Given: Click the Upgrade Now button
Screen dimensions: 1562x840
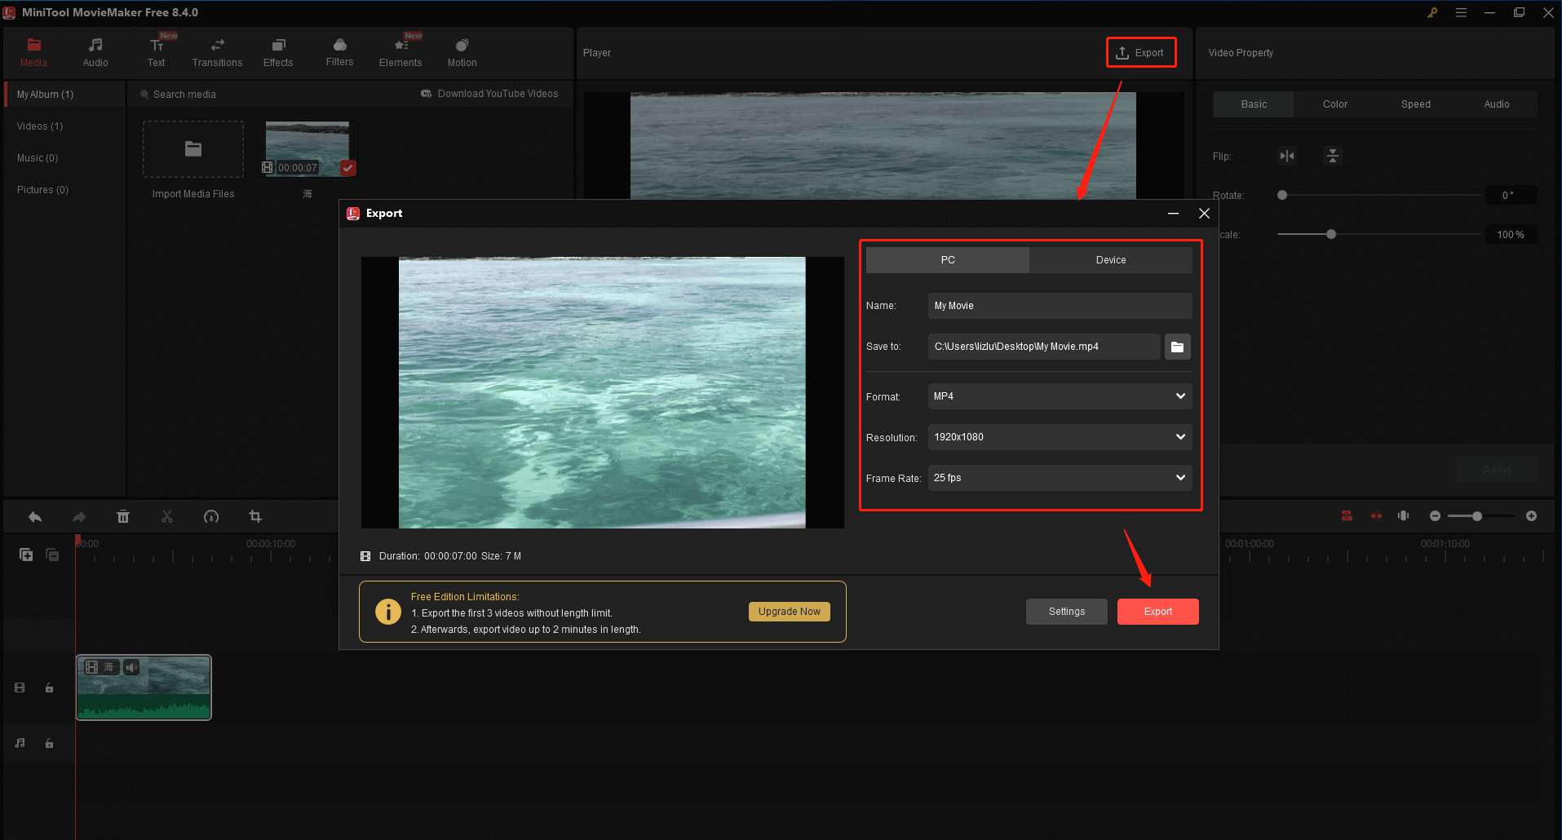Looking at the screenshot, I should [788, 611].
